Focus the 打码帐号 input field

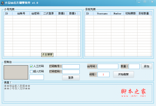point(71,67)
